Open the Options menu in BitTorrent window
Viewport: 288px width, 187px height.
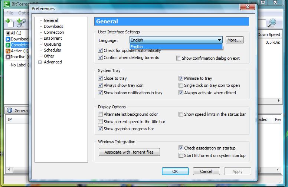[x=23, y=13]
